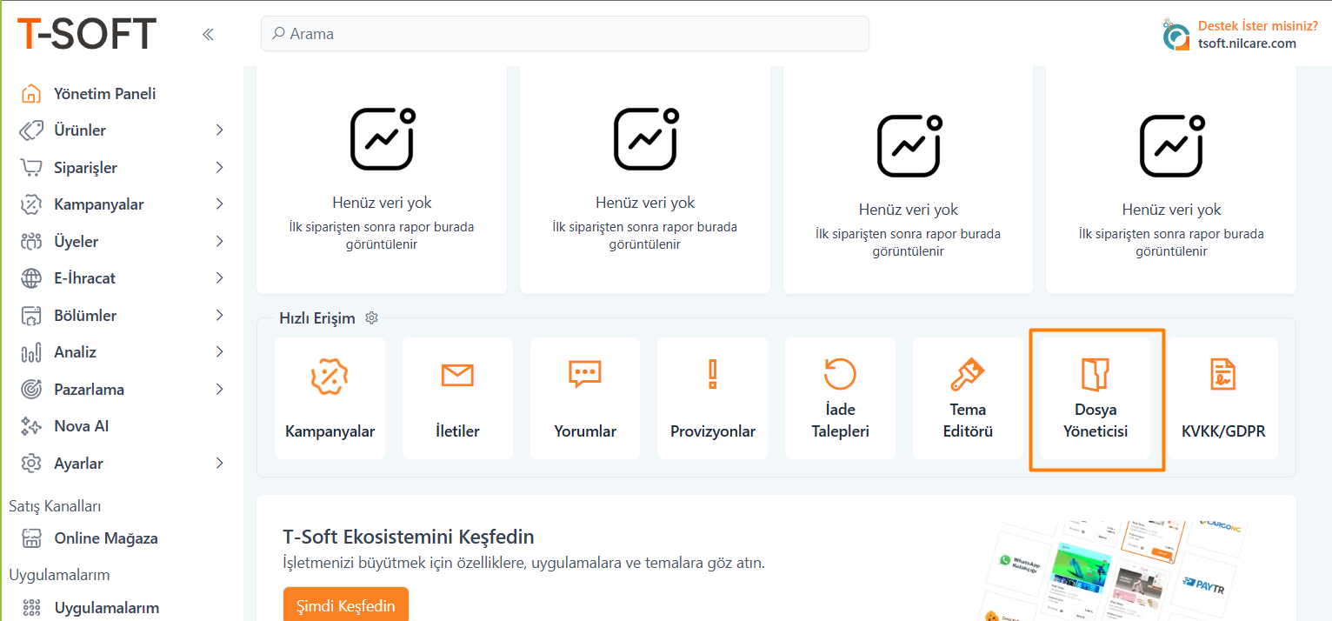The height and width of the screenshot is (621, 1332).
Task: Click the Online Mağaza store icon
Action: pyautogui.click(x=31, y=538)
